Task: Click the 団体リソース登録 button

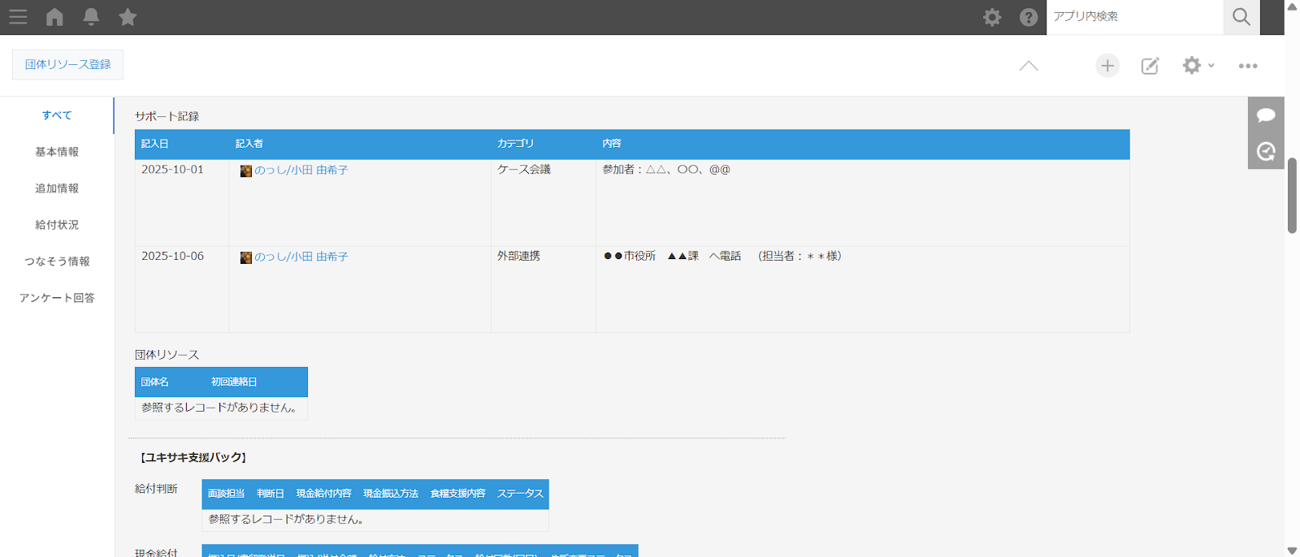Action: pos(67,64)
